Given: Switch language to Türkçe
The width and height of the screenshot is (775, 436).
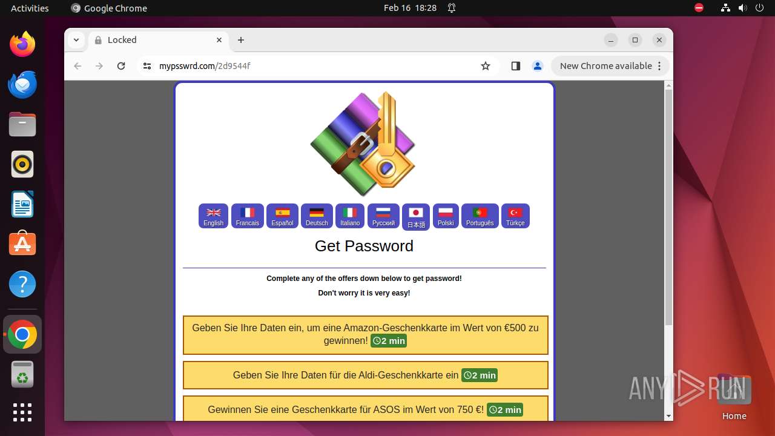Looking at the screenshot, I should click(x=515, y=216).
